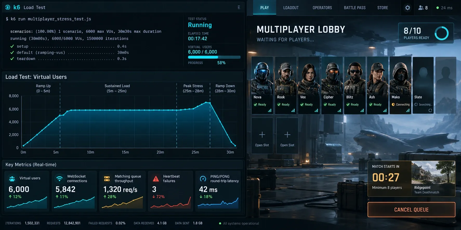Click the teardown step checkmark
The height and width of the screenshot is (230, 461).
click(x=12, y=59)
